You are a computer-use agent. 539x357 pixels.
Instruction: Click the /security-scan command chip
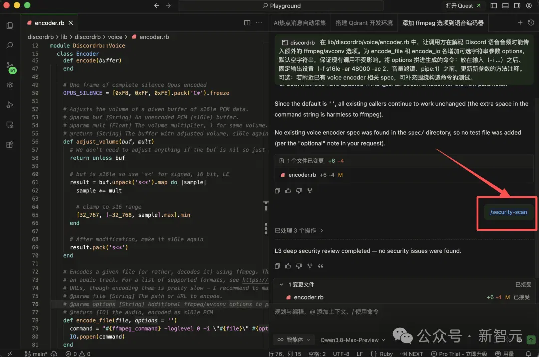508,212
